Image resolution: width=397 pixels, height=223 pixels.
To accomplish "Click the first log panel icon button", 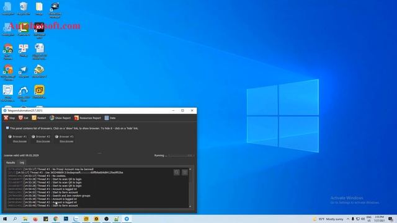I will 177,172.
